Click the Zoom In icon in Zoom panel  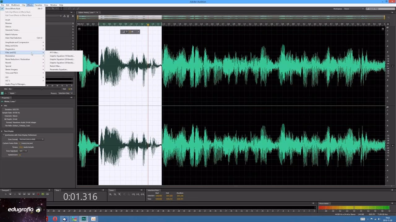click(x=111, y=195)
